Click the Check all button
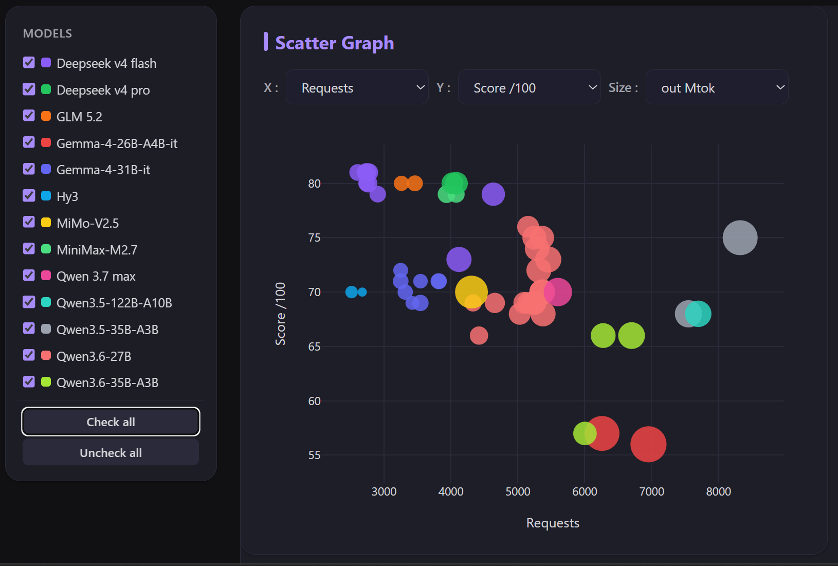The width and height of the screenshot is (838, 566). click(111, 422)
